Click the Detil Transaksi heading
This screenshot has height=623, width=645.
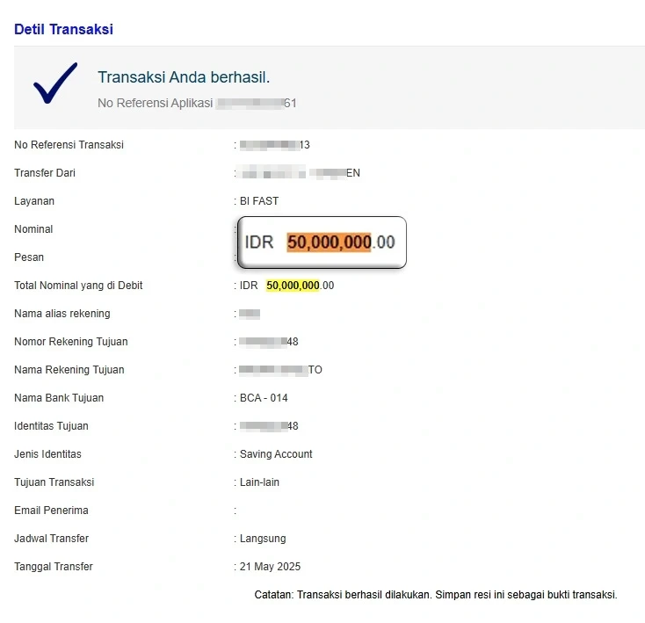(x=63, y=29)
